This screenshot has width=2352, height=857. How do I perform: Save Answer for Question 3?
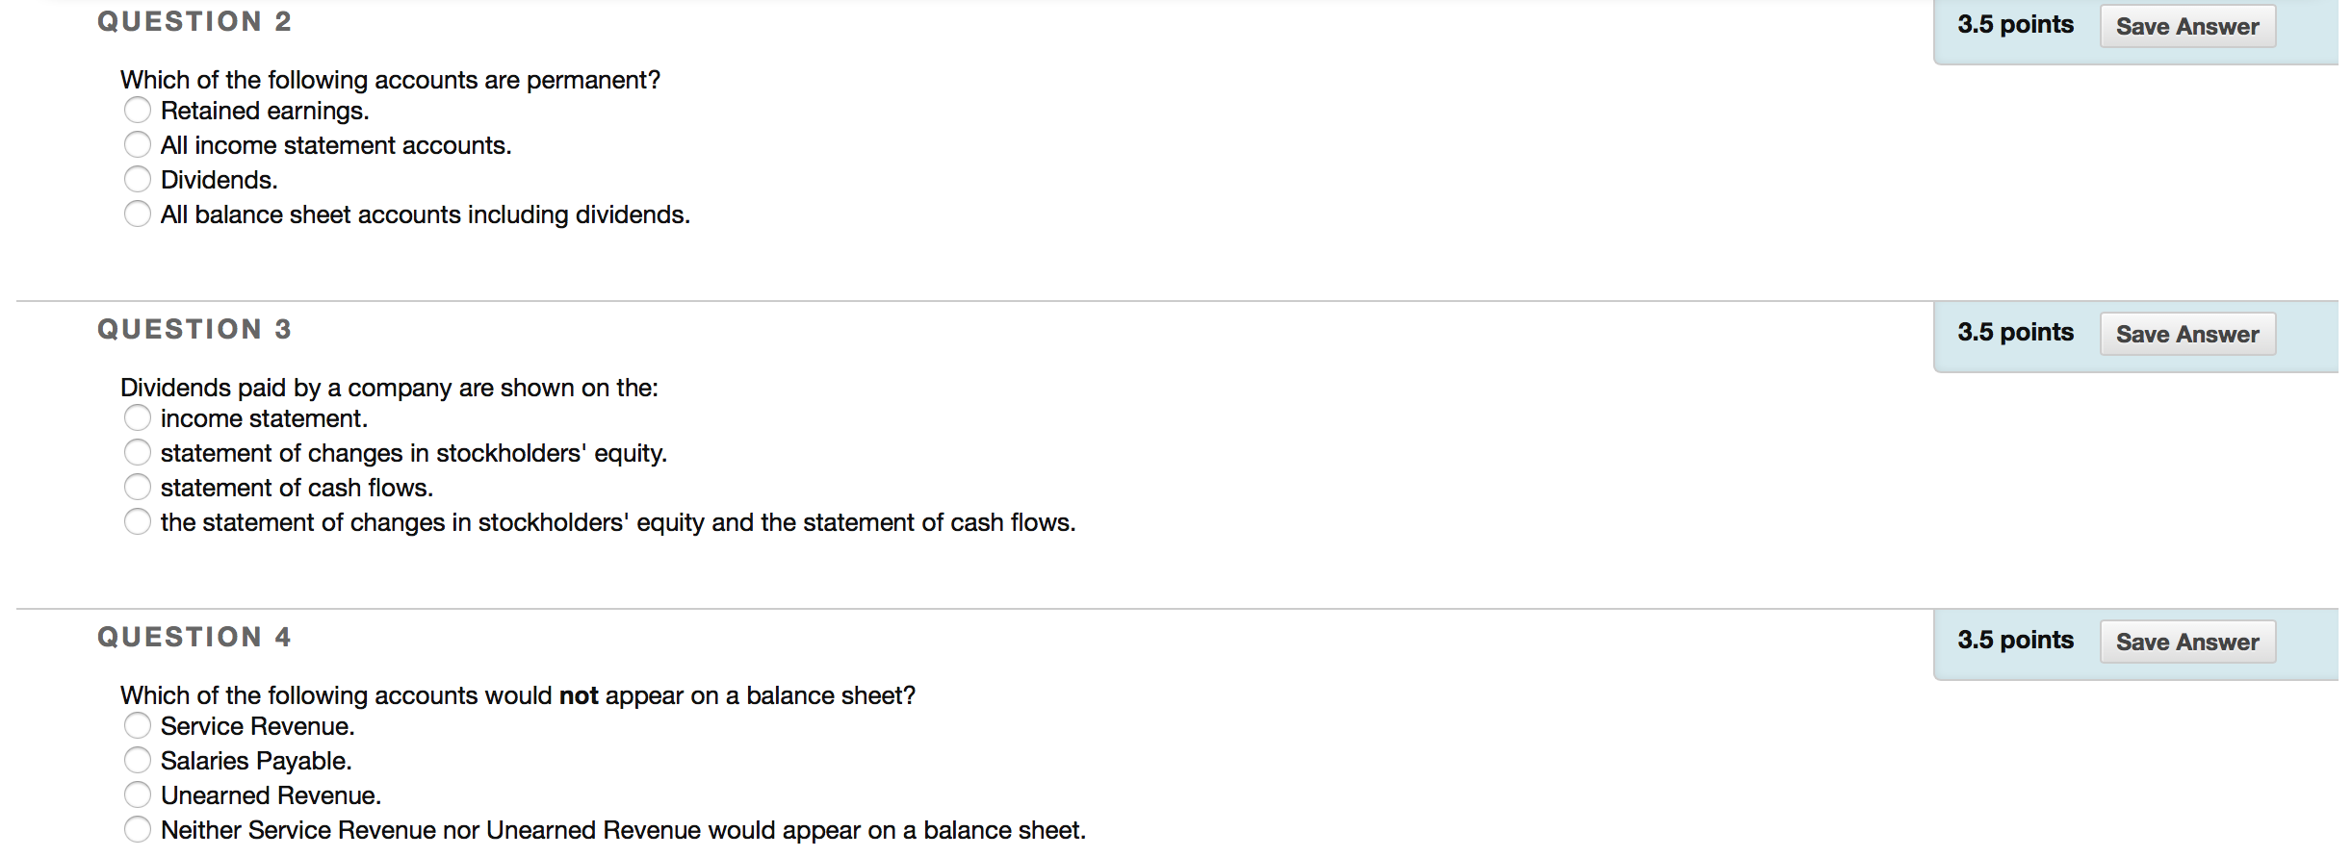coord(2188,334)
